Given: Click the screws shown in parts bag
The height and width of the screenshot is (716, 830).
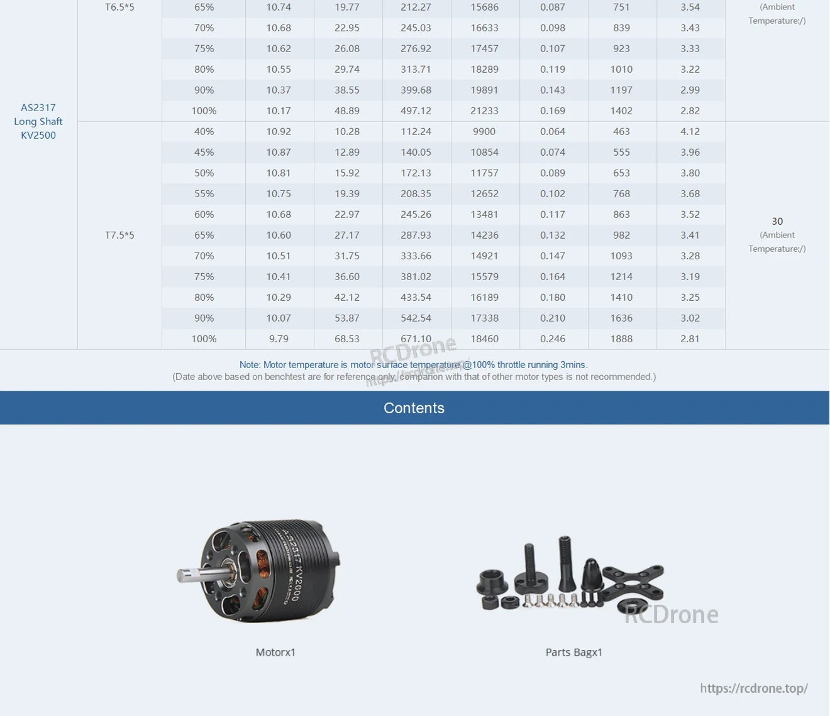Looking at the screenshot, I should tap(551, 602).
